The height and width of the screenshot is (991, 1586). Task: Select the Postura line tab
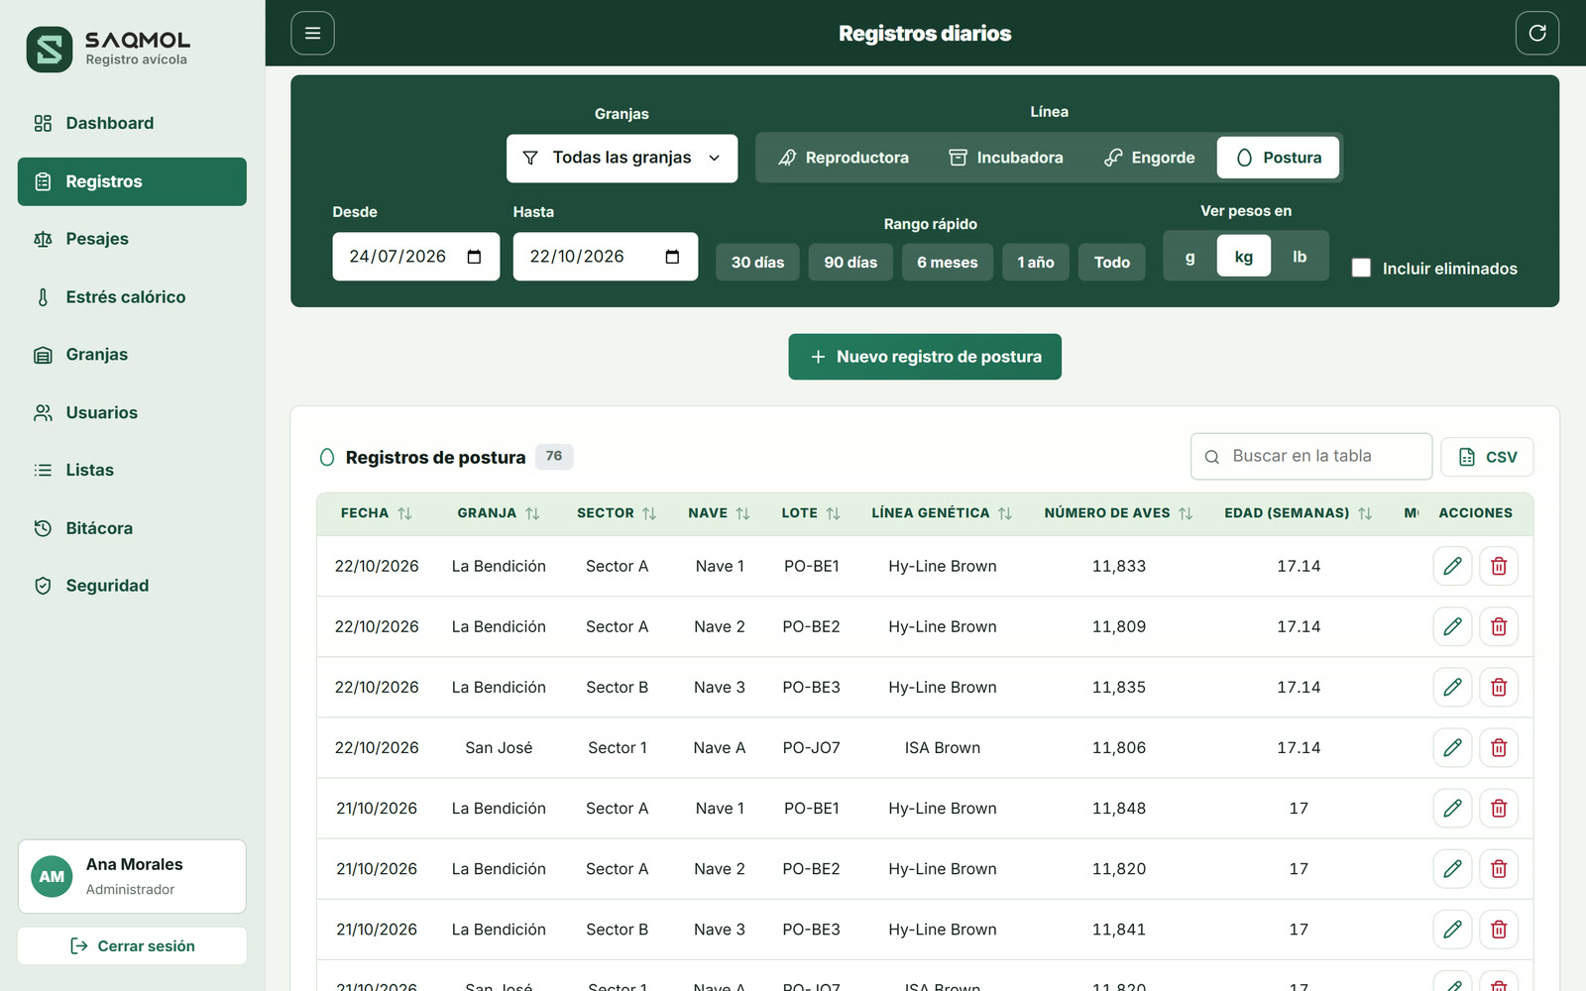1278,158
